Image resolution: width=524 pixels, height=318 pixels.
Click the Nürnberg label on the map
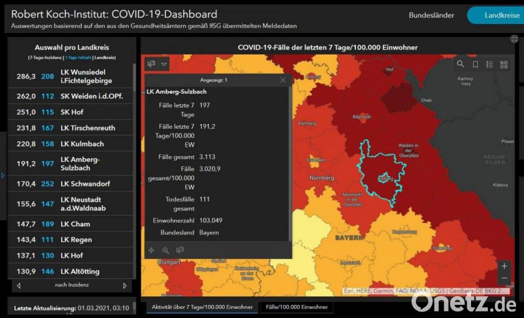point(322,178)
